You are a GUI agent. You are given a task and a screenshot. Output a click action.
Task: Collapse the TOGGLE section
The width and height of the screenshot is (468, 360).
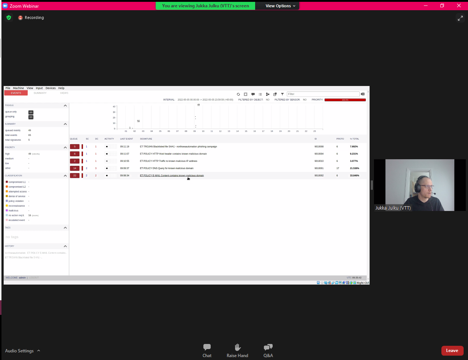pos(65,106)
